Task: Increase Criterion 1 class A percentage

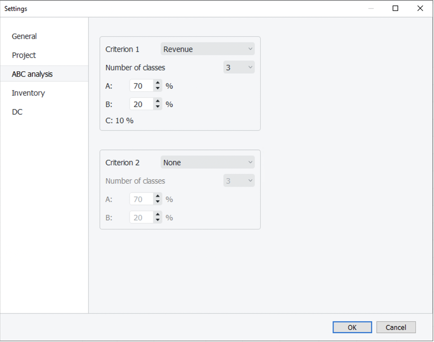Action: 158,83
